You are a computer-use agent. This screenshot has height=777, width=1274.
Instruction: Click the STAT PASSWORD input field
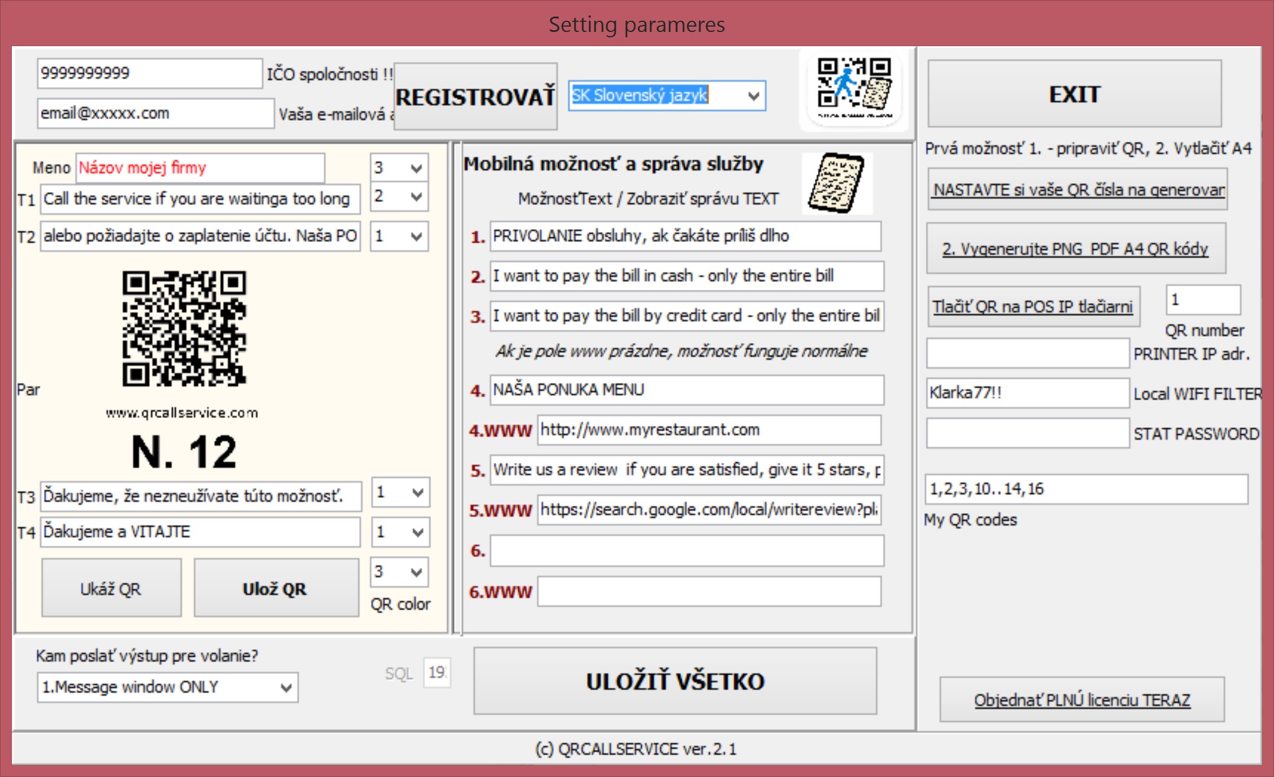tap(1028, 433)
